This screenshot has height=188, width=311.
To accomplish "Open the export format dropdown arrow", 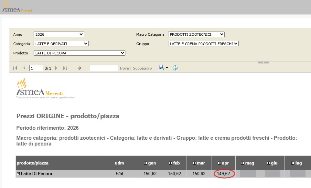I will (167, 68).
